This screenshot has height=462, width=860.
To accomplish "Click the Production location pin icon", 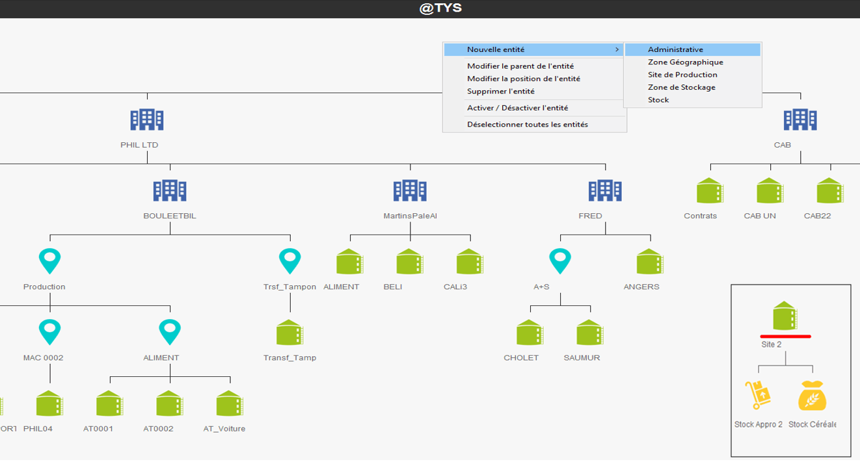I will click(x=50, y=261).
